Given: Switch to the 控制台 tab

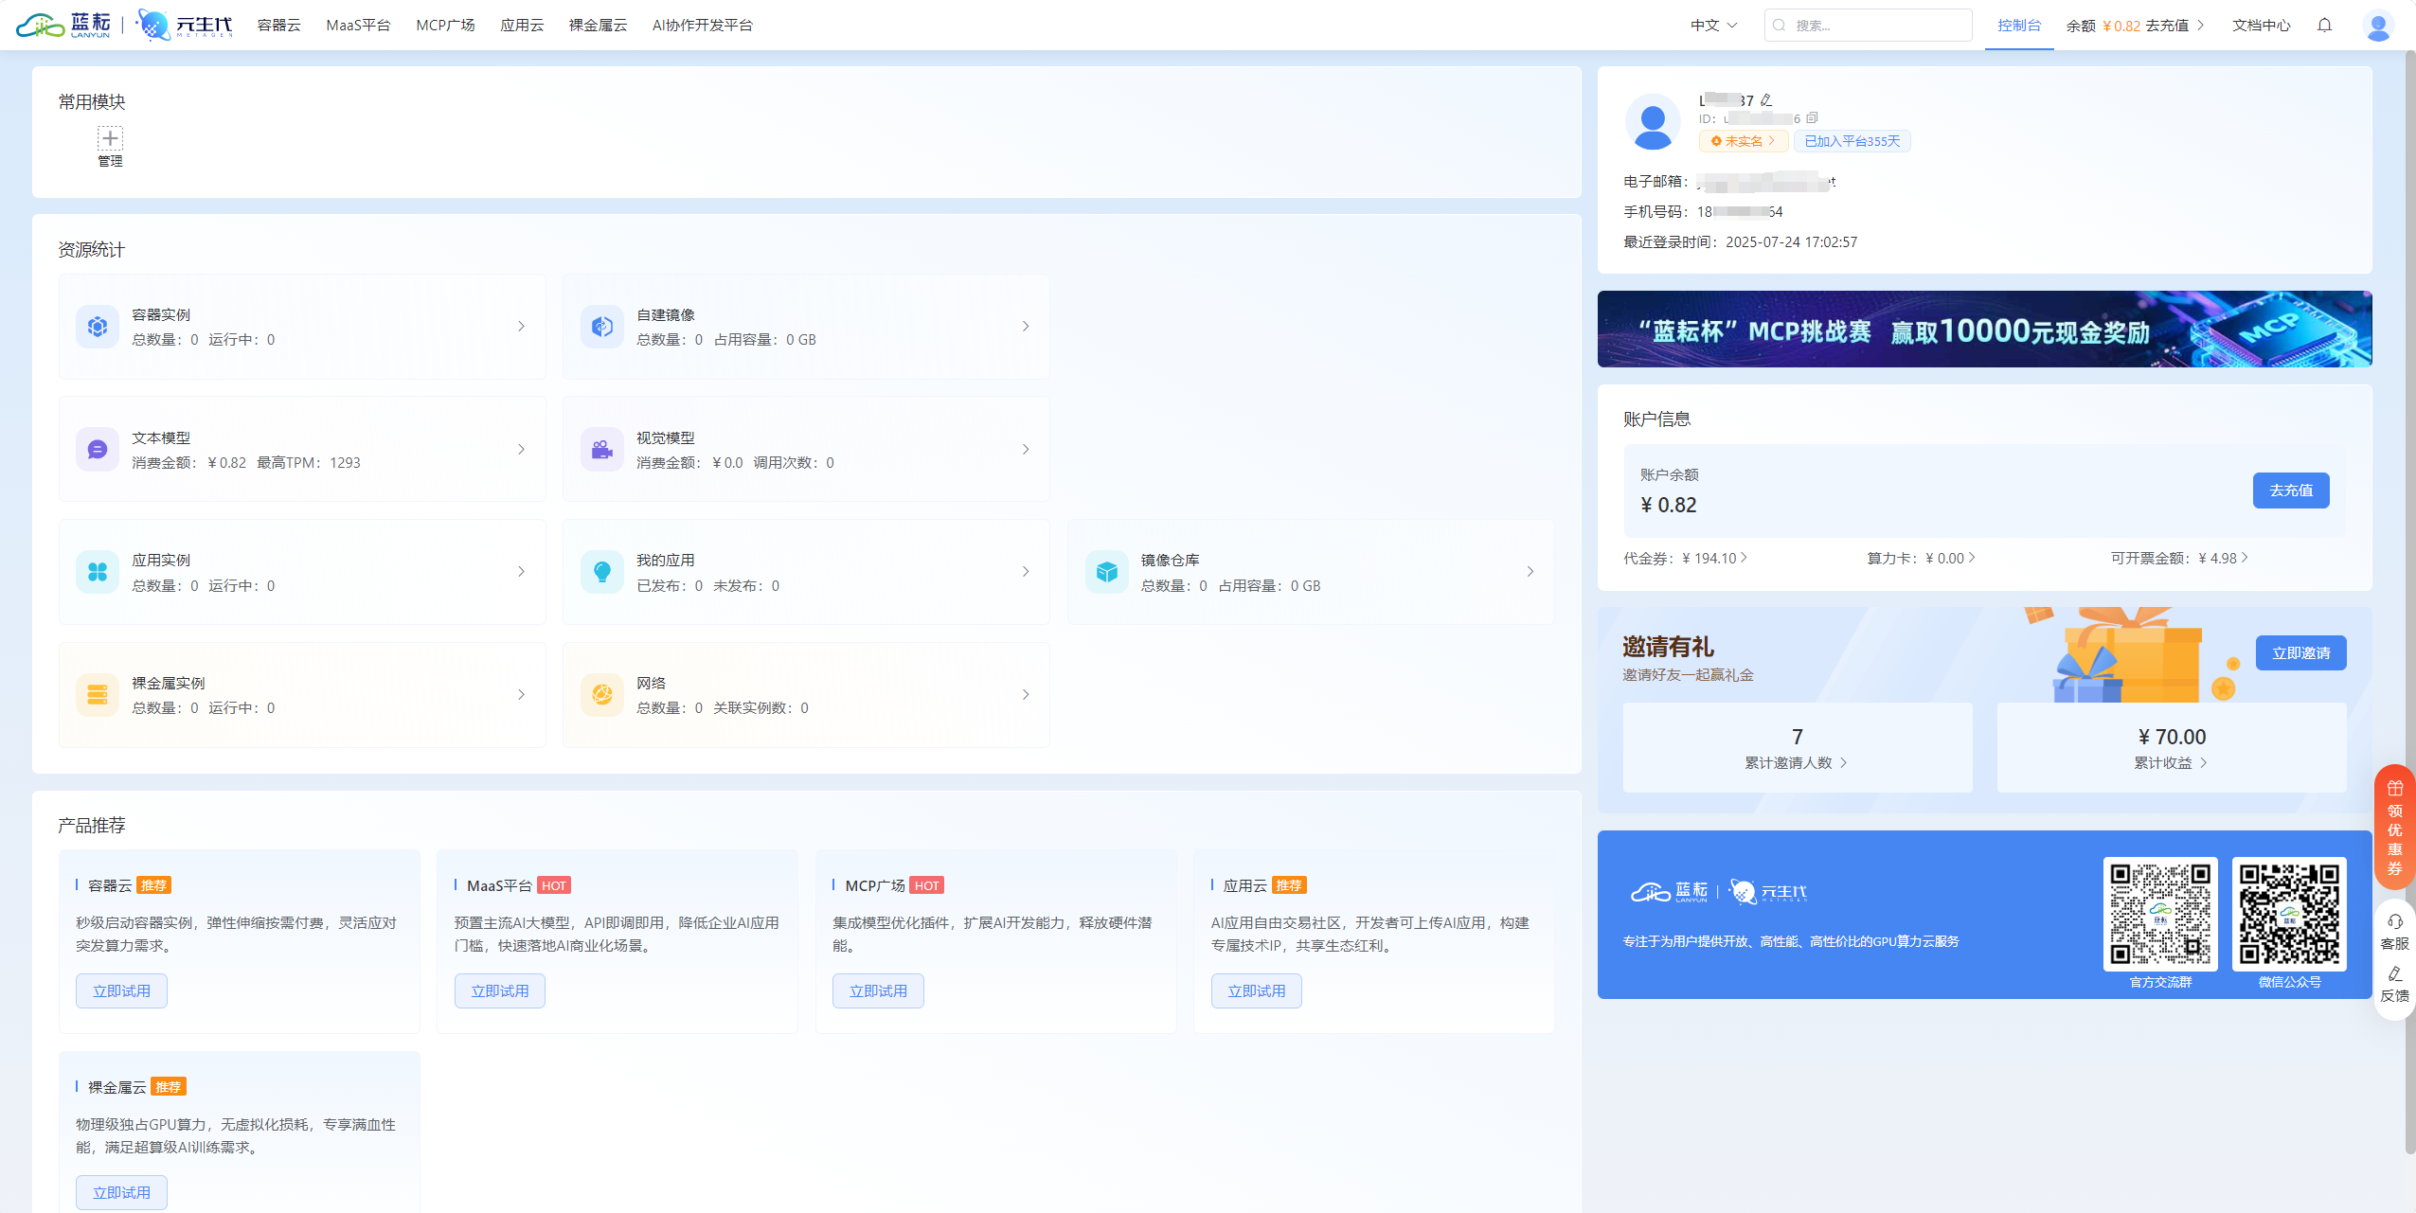Looking at the screenshot, I should [2018, 26].
